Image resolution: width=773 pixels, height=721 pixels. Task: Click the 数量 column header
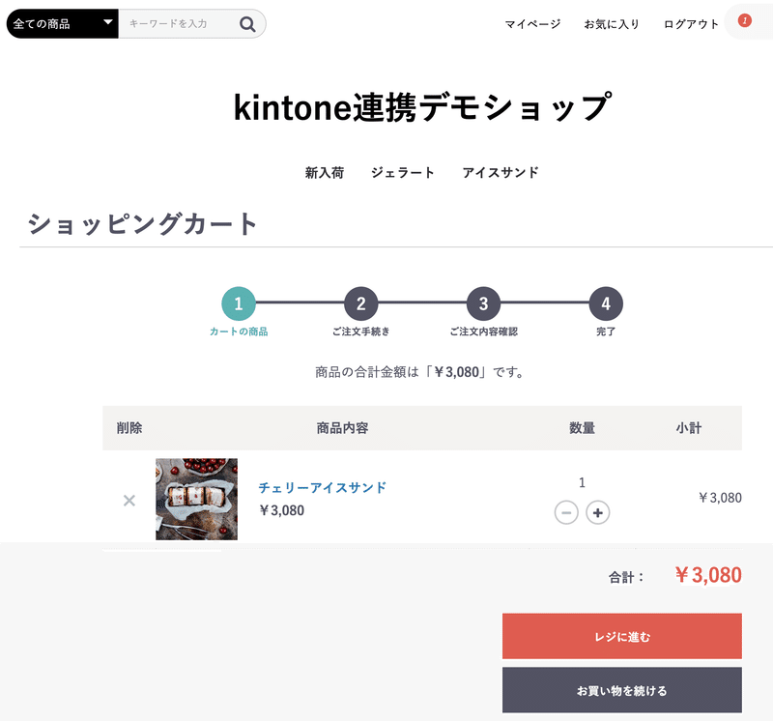pos(583,427)
